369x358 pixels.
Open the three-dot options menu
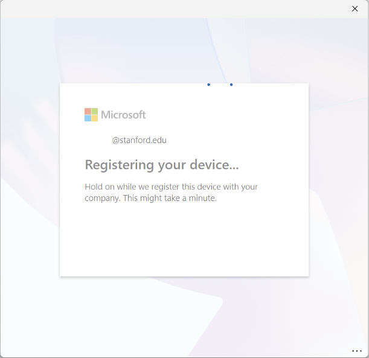point(356,351)
